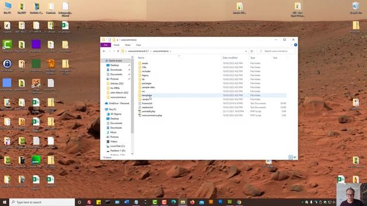Open Firefox from the taskbar

192,202
